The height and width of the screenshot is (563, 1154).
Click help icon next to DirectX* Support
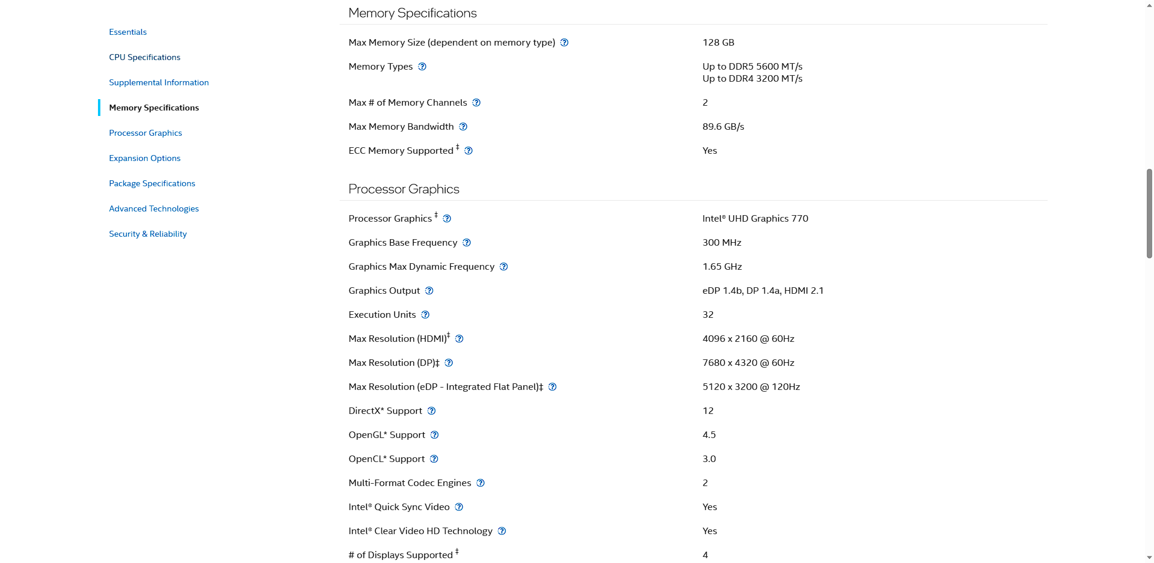(x=431, y=411)
